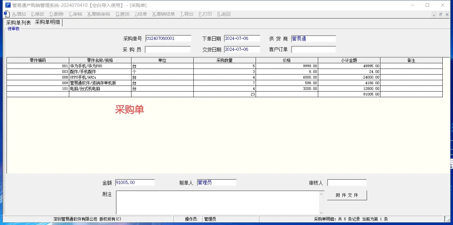Select the 华为手机/华为P80 row in the grid
The height and width of the screenshot is (225, 453).
100,66
